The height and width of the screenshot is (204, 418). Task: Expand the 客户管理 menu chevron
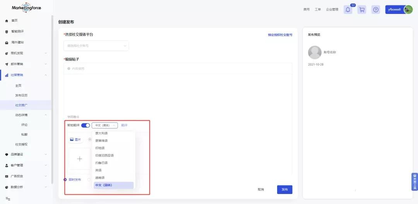click(46, 165)
